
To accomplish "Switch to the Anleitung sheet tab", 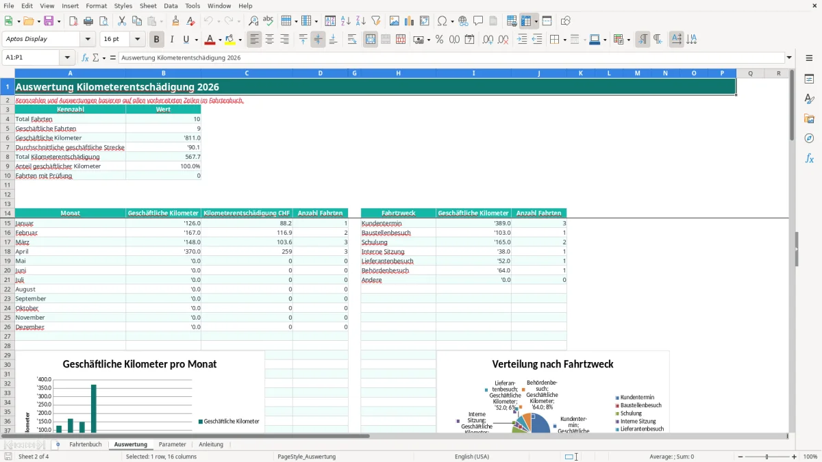I will click(x=211, y=445).
